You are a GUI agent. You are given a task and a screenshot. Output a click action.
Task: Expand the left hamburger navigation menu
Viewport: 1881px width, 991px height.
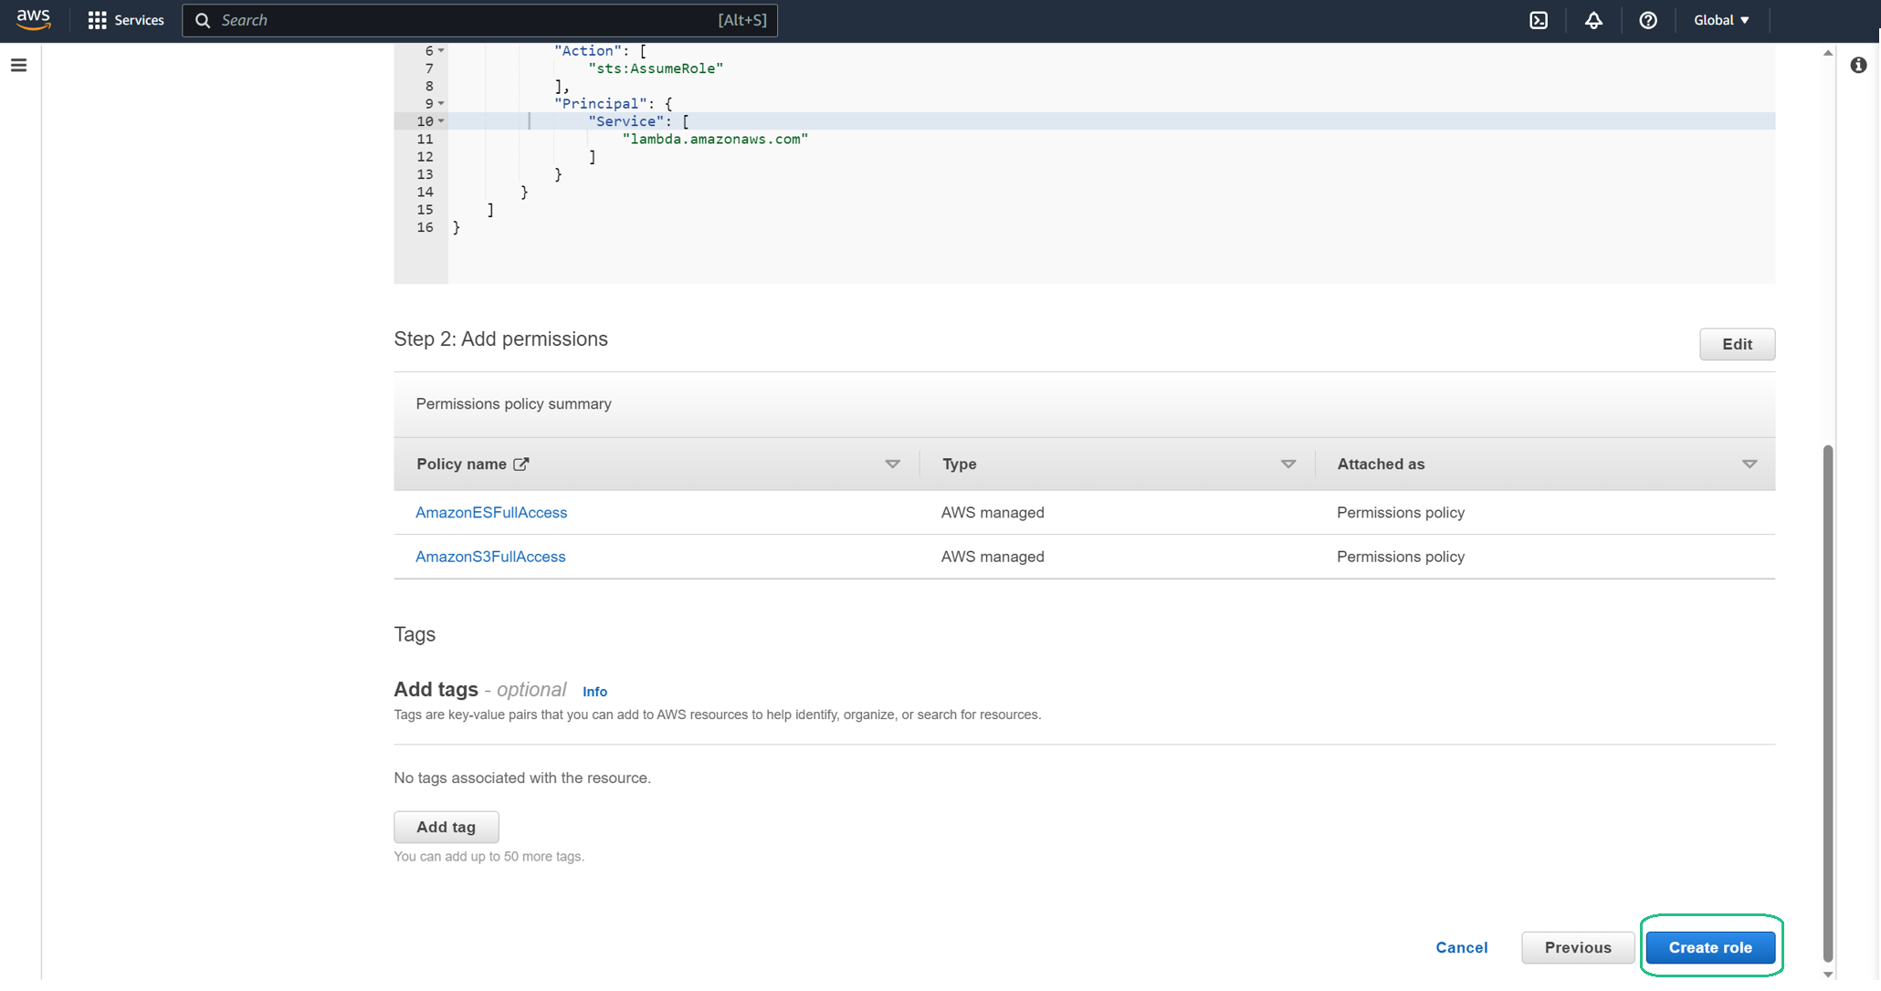coord(18,65)
